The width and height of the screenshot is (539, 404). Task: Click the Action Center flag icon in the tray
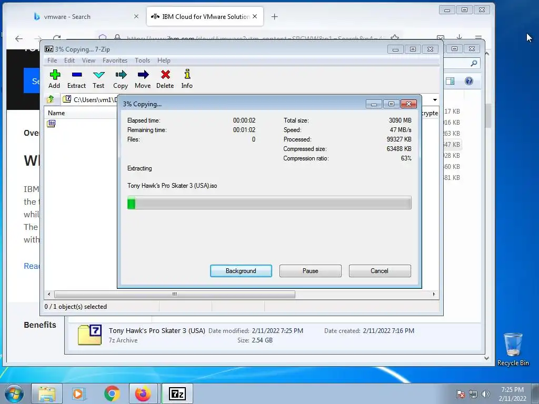(461, 394)
